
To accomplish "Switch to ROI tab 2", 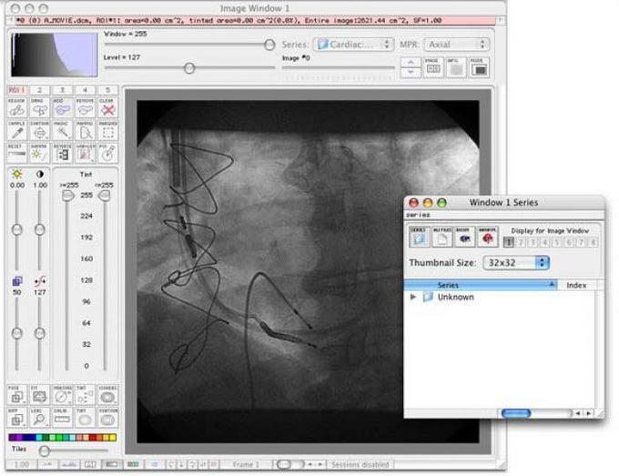I will click(39, 90).
